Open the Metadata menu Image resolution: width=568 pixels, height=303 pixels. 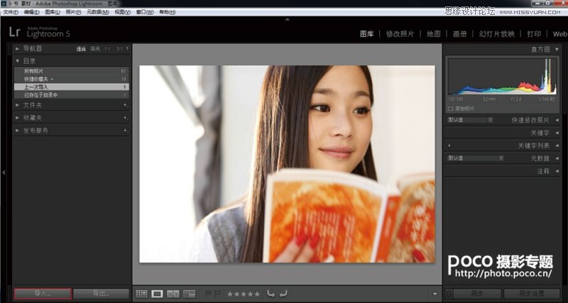point(98,12)
